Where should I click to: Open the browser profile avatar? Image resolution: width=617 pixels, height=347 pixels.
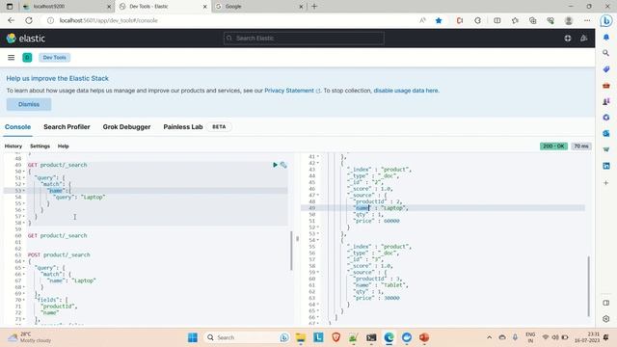(x=568, y=20)
